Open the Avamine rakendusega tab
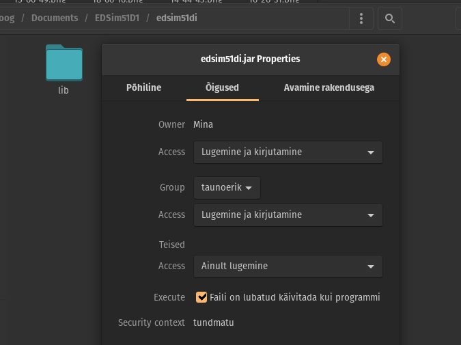Image resolution: width=461 pixels, height=345 pixels. coord(329,87)
